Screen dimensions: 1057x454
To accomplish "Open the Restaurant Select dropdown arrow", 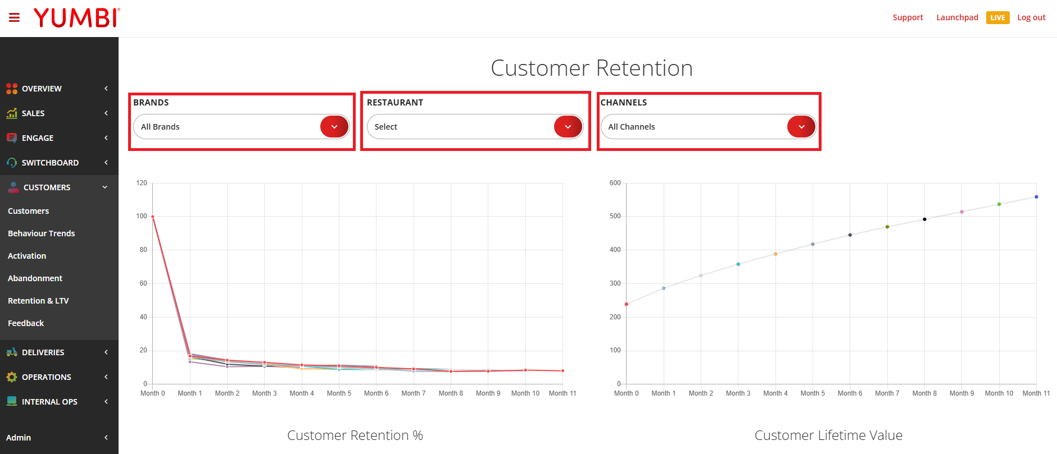I will [568, 127].
